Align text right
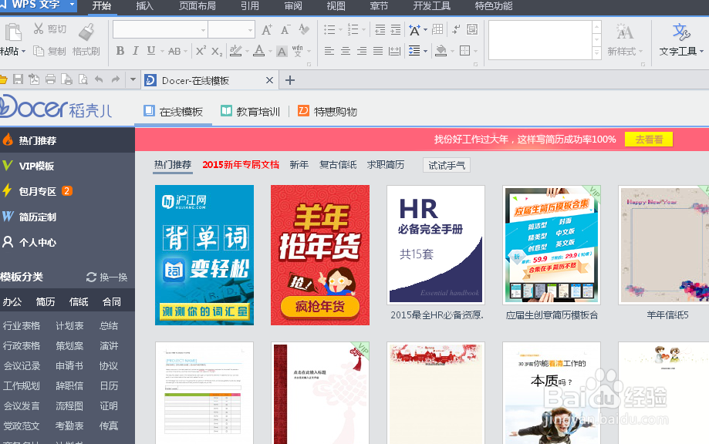This screenshot has width=709, height=444. pos(362,51)
